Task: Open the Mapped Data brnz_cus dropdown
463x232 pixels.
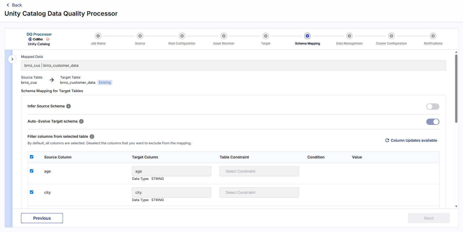Action: pos(233,65)
